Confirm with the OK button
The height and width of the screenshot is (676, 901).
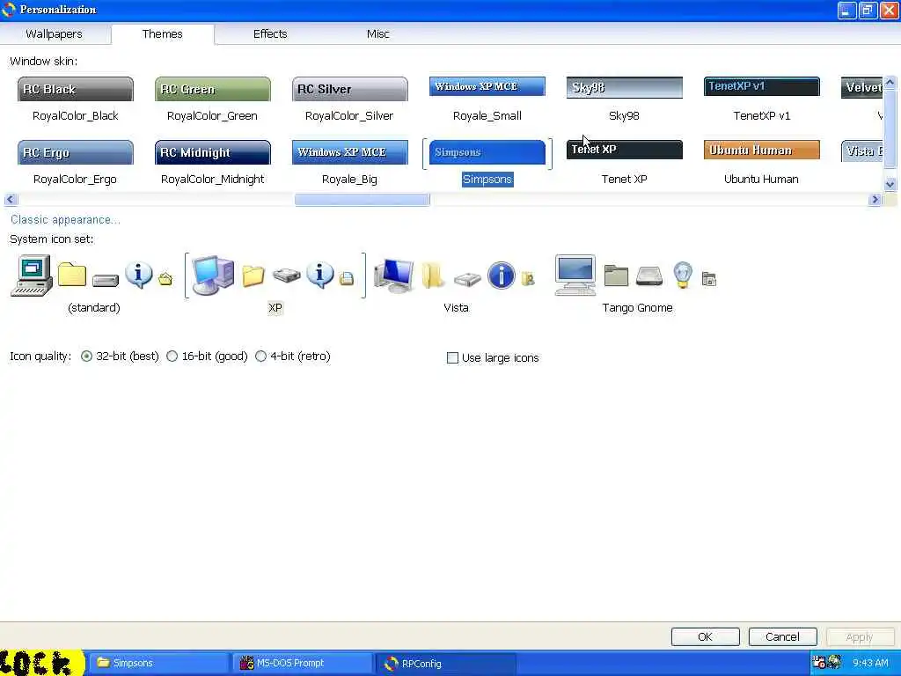pos(705,637)
